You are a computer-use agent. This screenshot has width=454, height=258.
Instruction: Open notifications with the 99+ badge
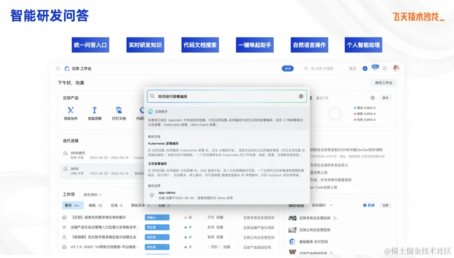(375, 68)
